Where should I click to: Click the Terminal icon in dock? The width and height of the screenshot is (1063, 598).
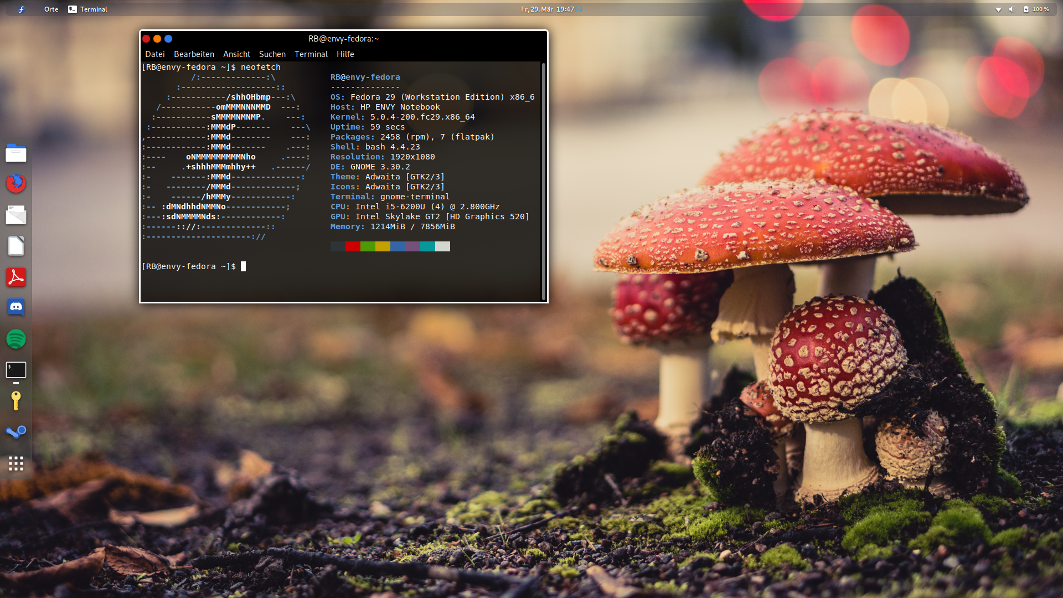click(x=16, y=370)
